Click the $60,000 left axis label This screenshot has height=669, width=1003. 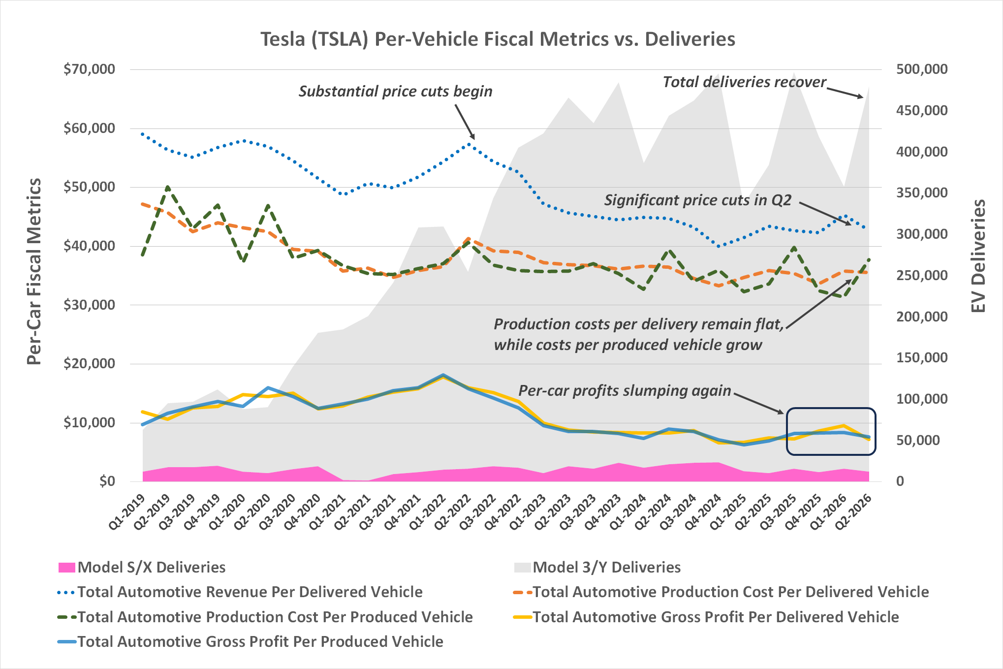(x=90, y=128)
